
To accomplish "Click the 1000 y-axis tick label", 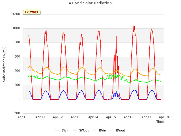I will click(16, 28).
